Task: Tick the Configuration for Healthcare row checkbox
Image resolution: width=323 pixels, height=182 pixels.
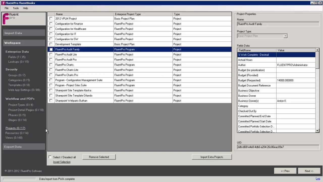Action: pos(51,29)
